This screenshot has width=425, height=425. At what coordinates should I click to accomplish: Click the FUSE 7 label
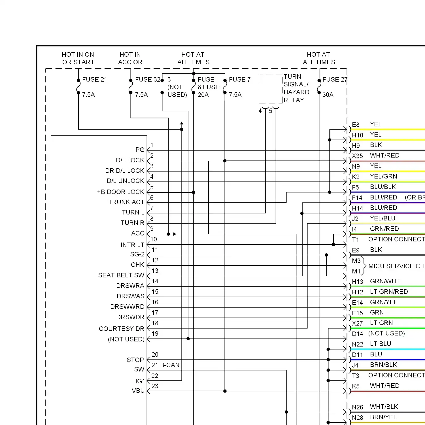[x=240, y=80]
